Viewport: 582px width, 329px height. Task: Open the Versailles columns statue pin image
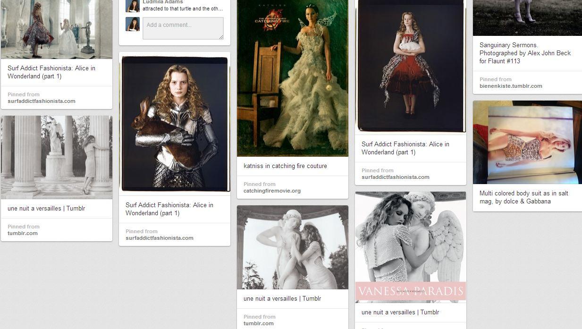[x=57, y=157]
